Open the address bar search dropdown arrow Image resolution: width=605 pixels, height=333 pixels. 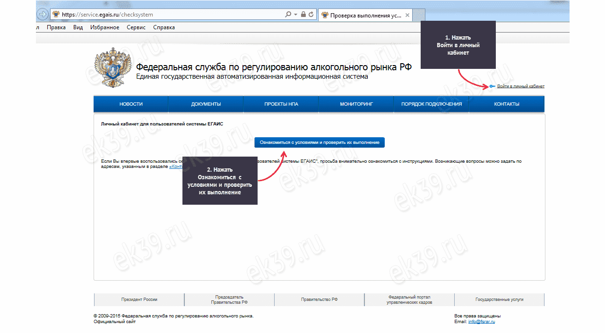(295, 15)
